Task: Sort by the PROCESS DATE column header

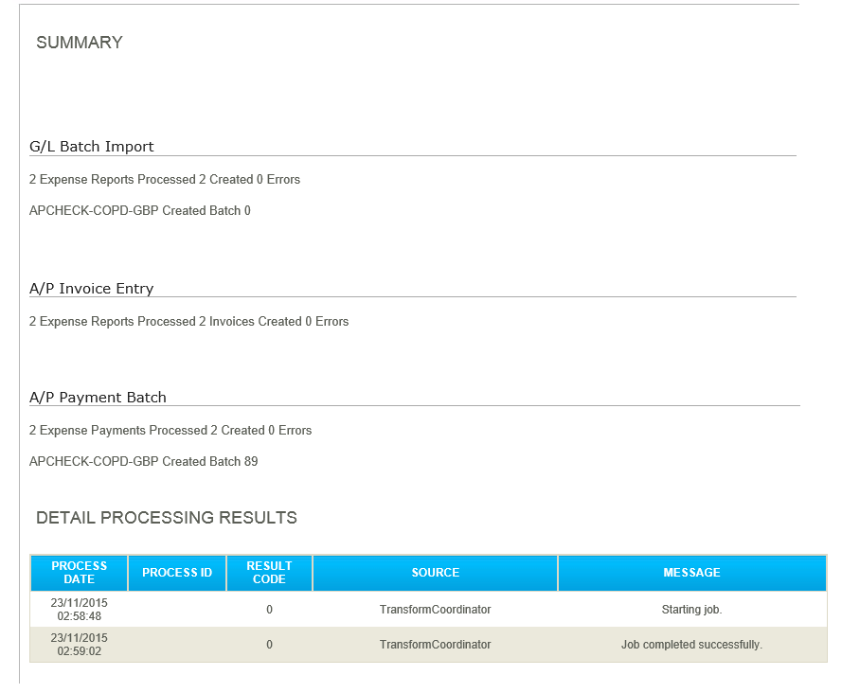Action: pos(80,573)
